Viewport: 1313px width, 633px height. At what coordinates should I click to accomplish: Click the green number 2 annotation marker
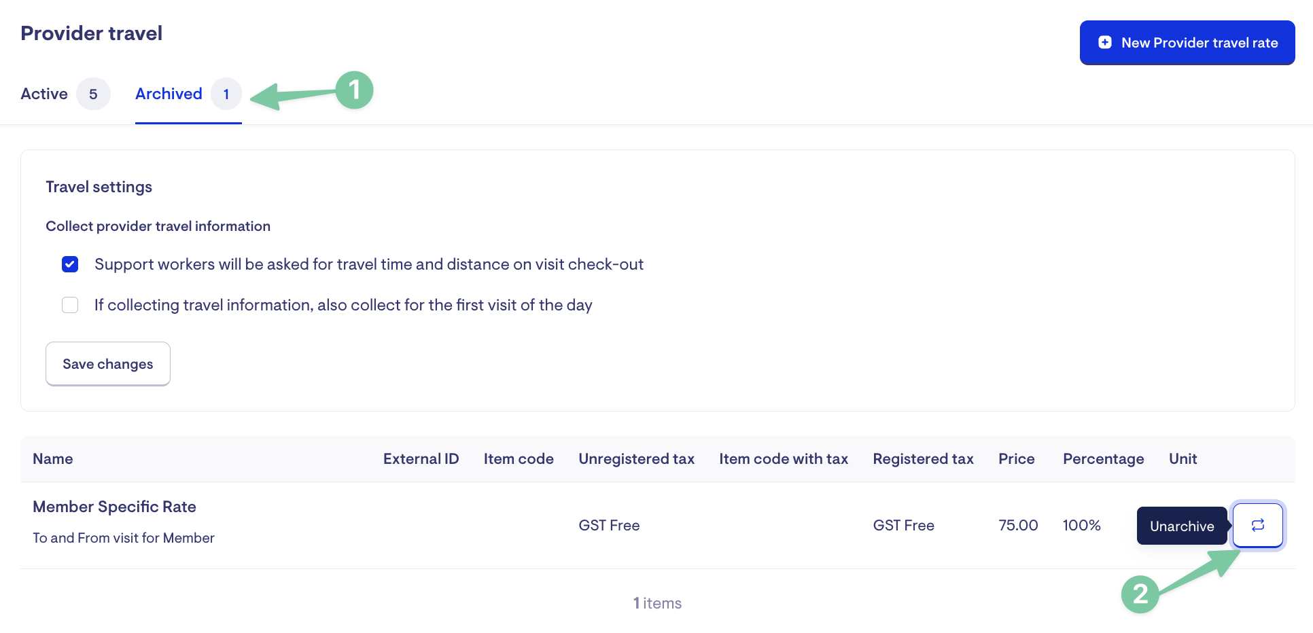pos(1140,594)
